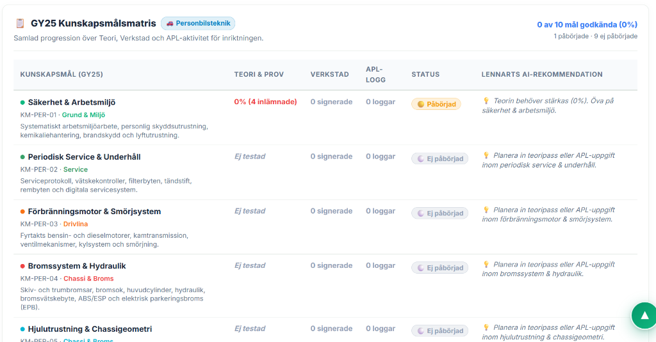Open the Hjulutrustning & Chassigeometri goal
The image size is (656, 342).
(x=90, y=329)
